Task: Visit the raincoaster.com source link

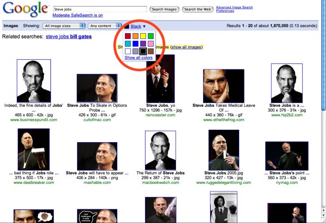Action: click(x=160, y=115)
